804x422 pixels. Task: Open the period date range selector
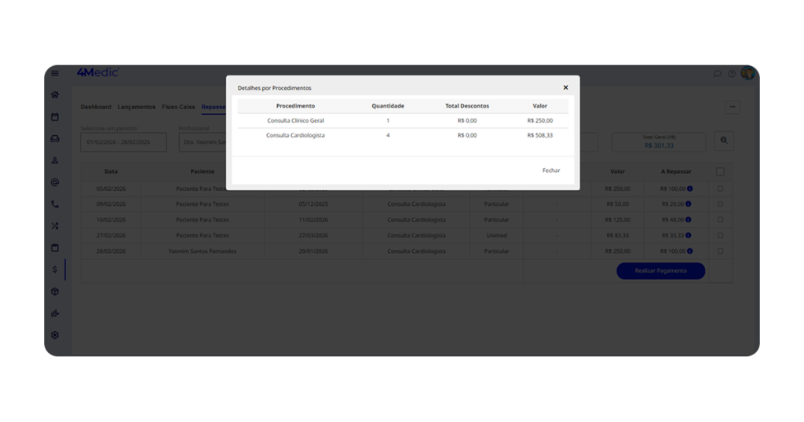tap(123, 142)
